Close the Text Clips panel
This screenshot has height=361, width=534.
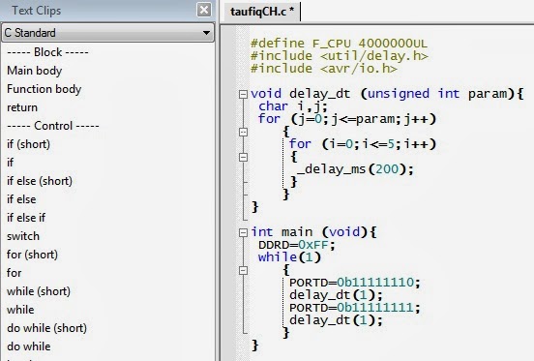click(x=204, y=10)
